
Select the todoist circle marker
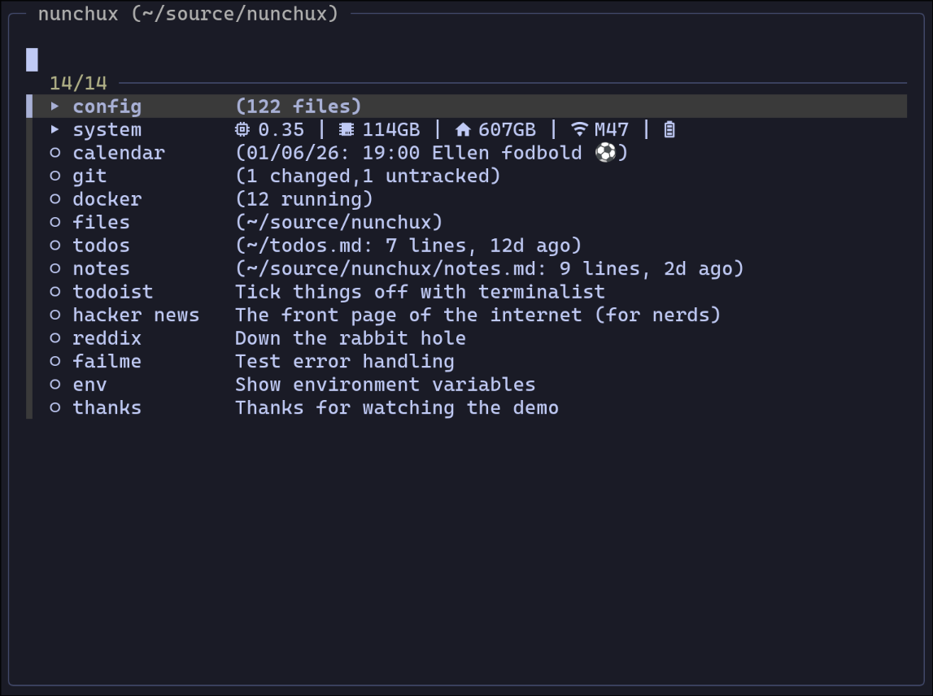point(54,291)
